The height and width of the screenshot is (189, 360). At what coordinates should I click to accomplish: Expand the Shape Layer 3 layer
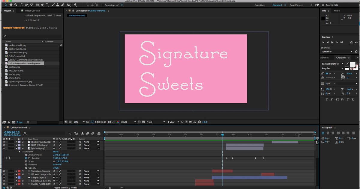click(x=16, y=178)
